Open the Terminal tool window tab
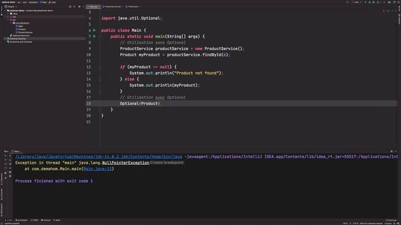 click(46, 220)
